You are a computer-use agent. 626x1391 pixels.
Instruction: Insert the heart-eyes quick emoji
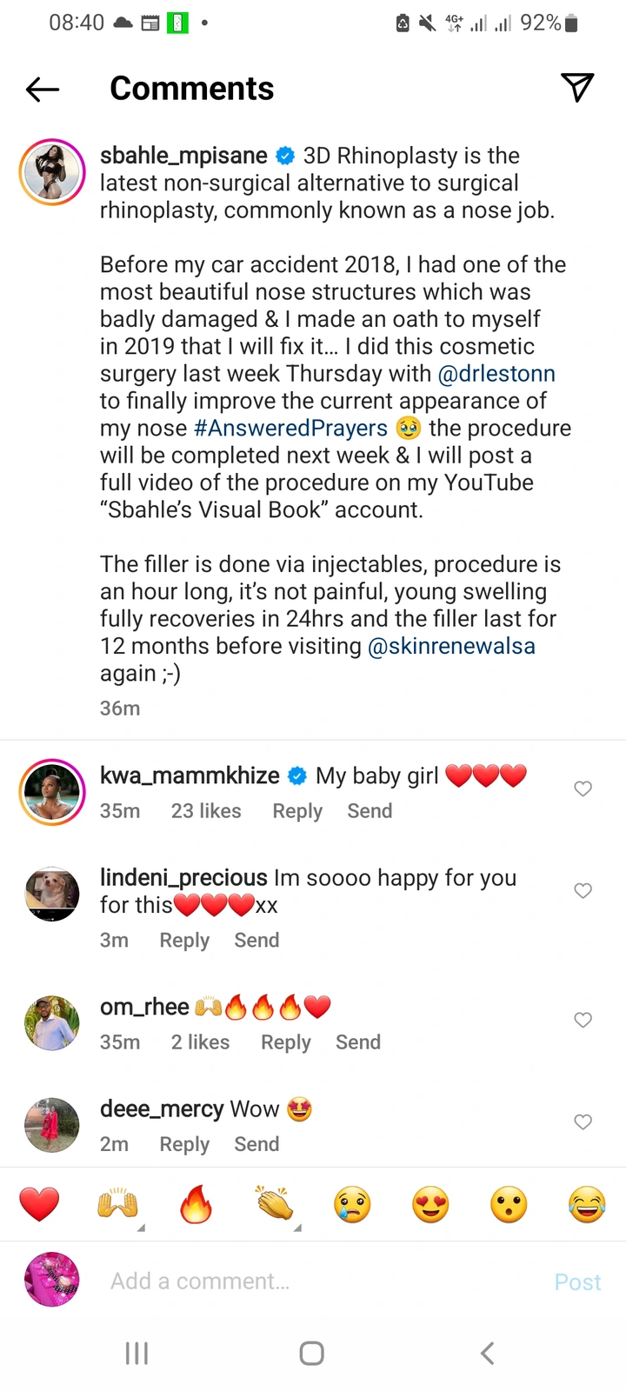[430, 1205]
